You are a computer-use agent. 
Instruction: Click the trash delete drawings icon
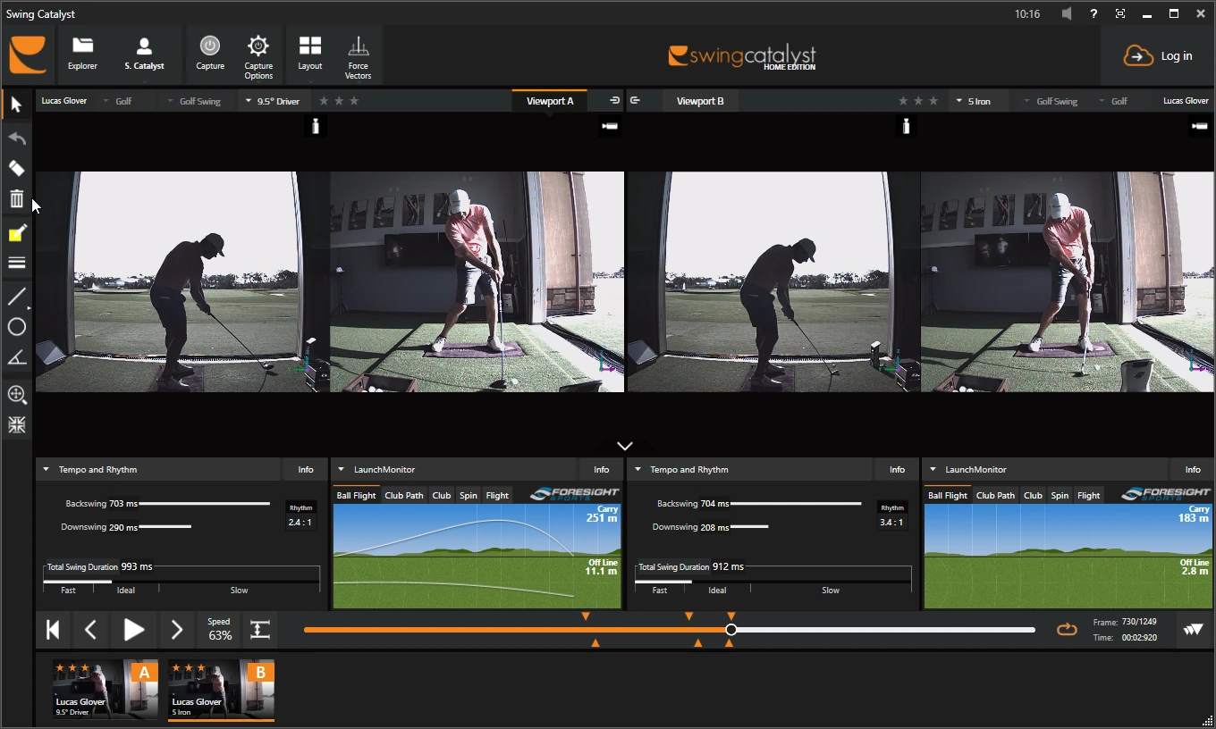pos(16,199)
